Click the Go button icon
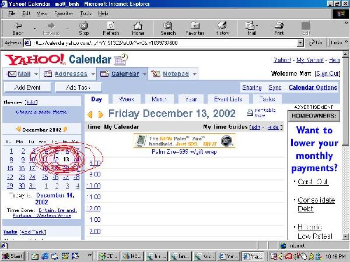350x262 pixels. click(316, 43)
